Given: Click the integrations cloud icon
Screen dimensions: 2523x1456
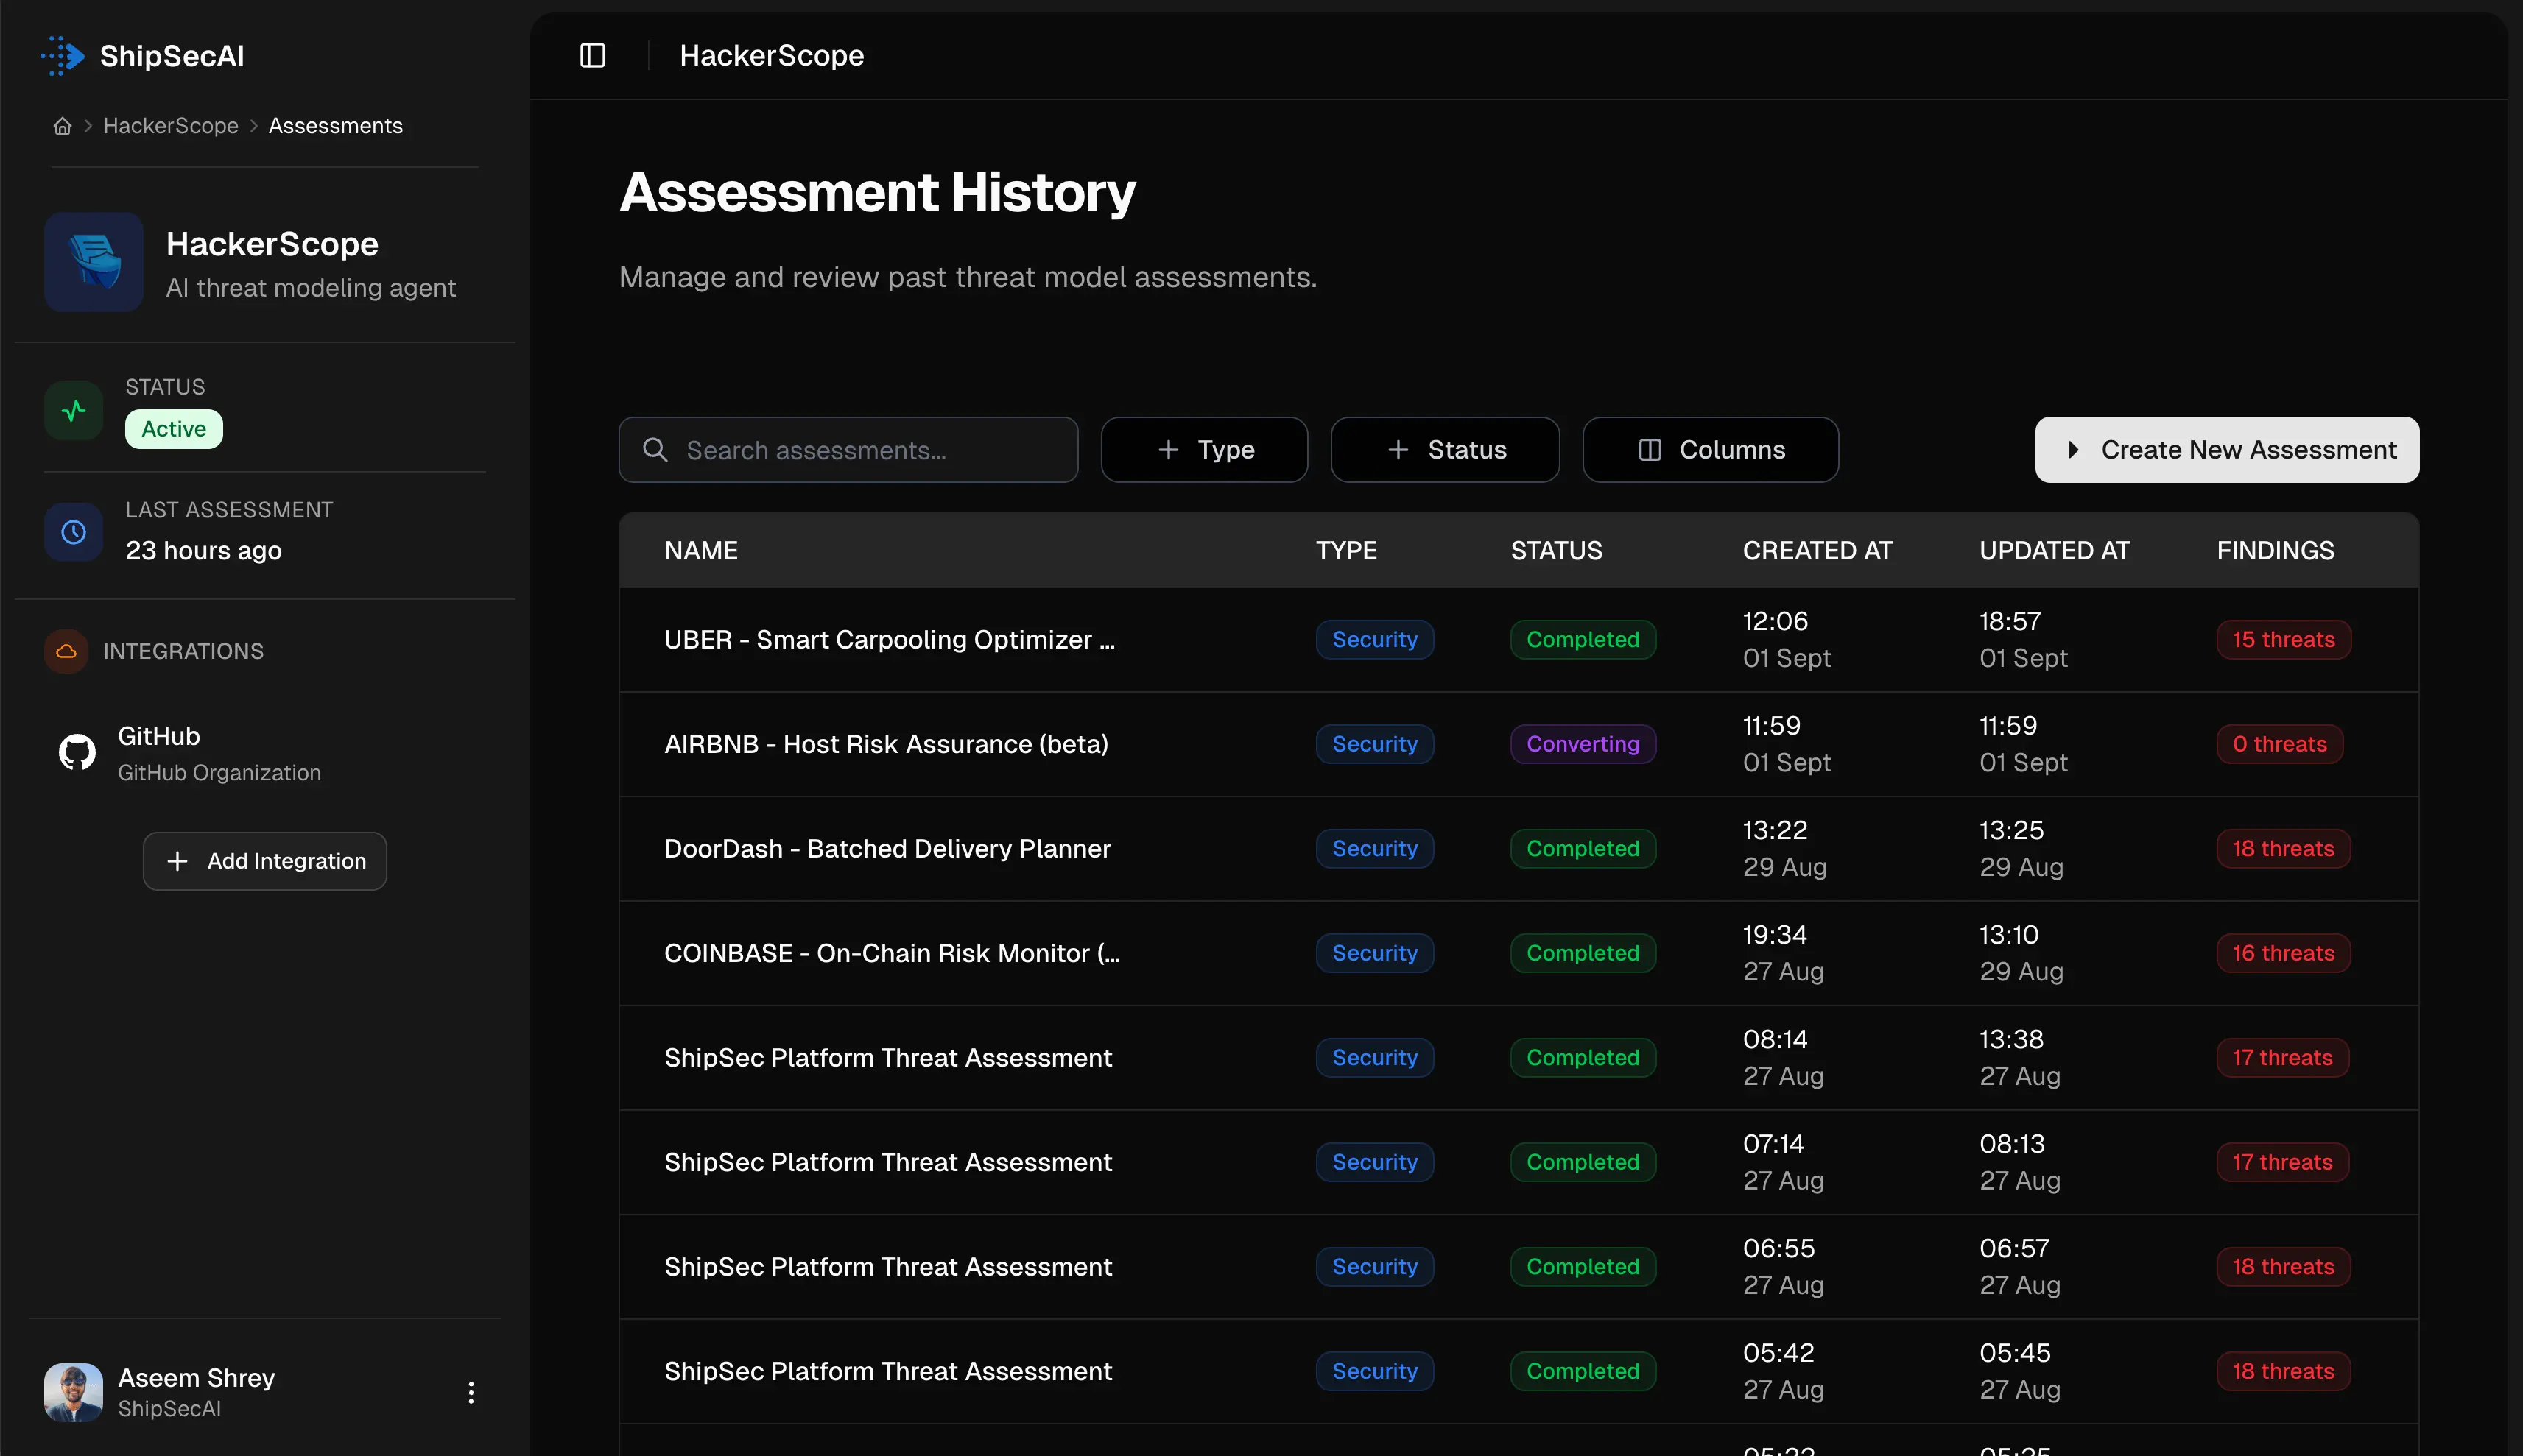Looking at the screenshot, I should pos(66,651).
